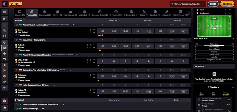Click the REGISTER button

(x=227, y=4)
